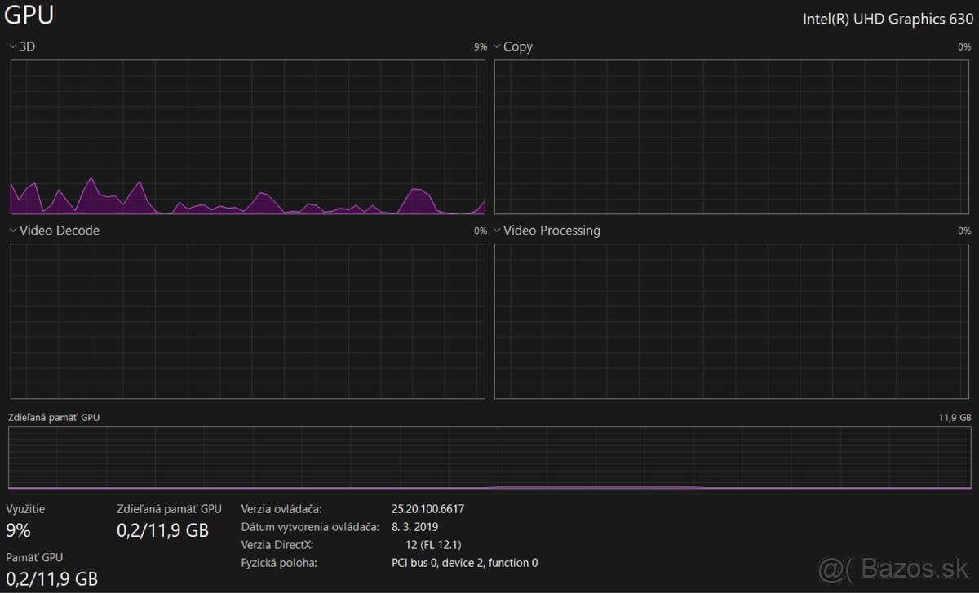Screen dimensions: 979x593
Task: Click the Využitie 9% value
Action: click(18, 530)
